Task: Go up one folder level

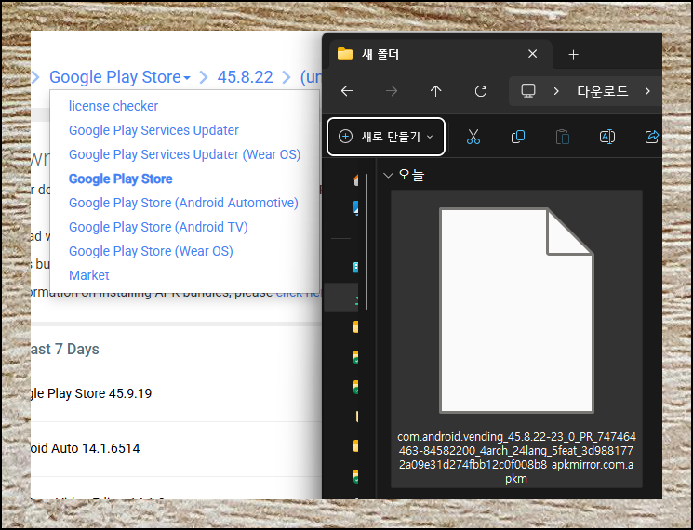Action: pos(435,91)
